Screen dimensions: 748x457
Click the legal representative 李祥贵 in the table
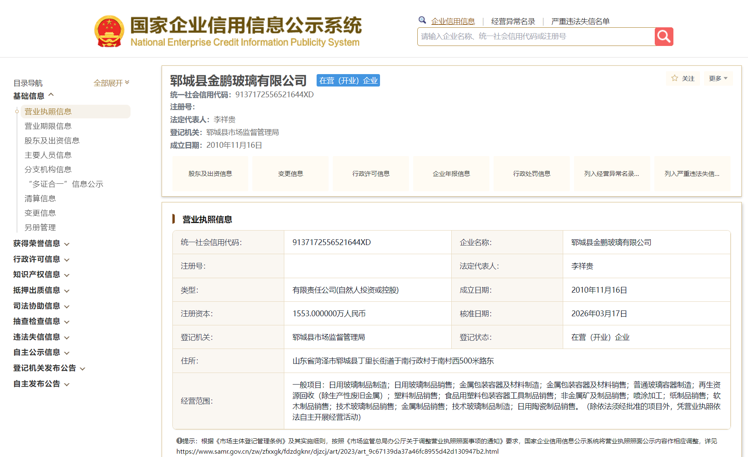point(582,266)
